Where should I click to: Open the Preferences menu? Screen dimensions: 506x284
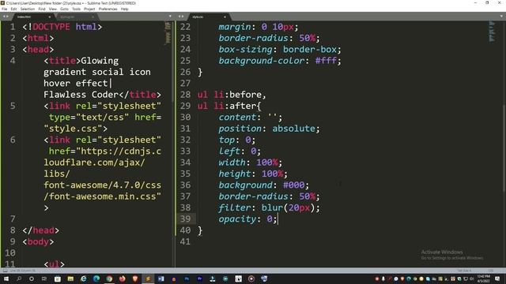tap(108, 9)
